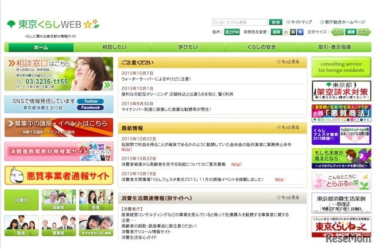Choose the black 黒 background swatch

tap(293, 32)
